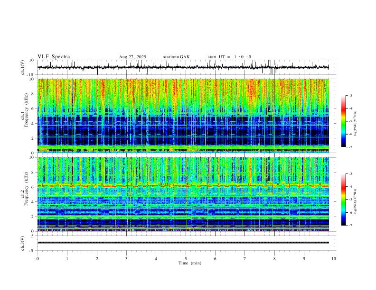Click the ch.3 flat voltage trace
The width and height of the screenshot is (376, 290).
183,243
